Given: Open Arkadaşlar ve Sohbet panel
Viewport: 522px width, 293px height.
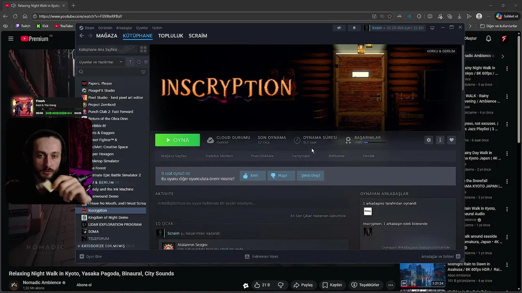Looking at the screenshot, I should click(x=441, y=257).
